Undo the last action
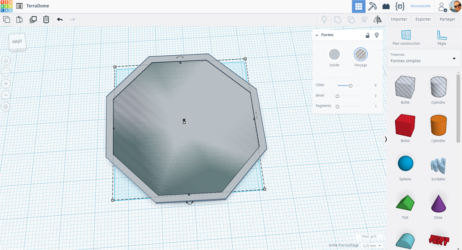 tap(59, 19)
